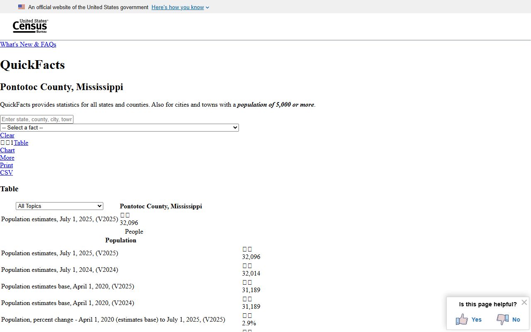Click the US flag icon in the government banner
Image resolution: width=531 pixels, height=332 pixels.
click(x=22, y=7)
